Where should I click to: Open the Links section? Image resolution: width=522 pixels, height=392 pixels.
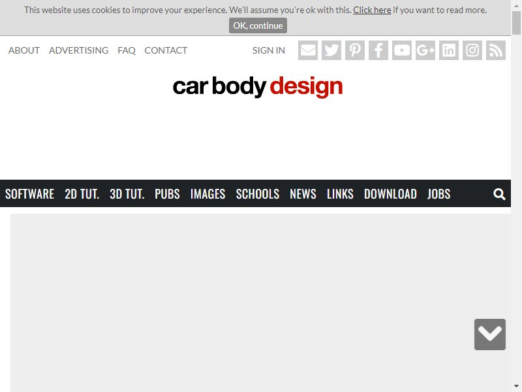coord(340,193)
